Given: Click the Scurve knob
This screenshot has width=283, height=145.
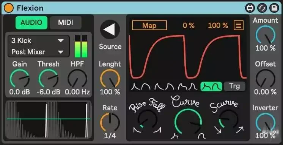Looking at the screenshot, I should point(229,119).
